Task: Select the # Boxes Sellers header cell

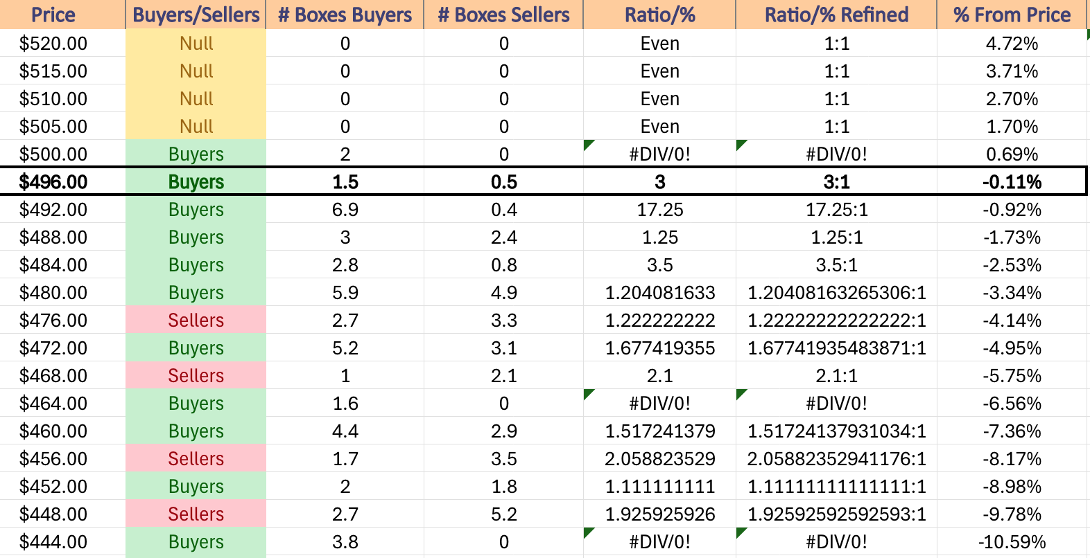Action: coord(503,15)
